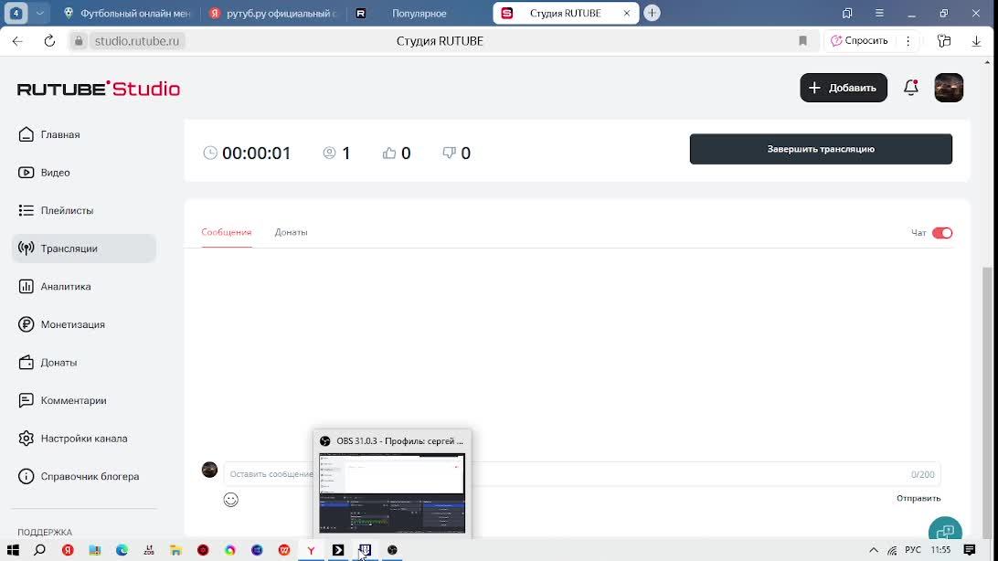Viewport: 998px width, 561px height.
Task: Open browser downloads
Action: coord(976,41)
